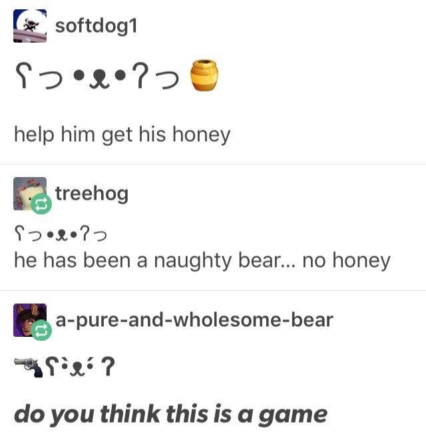
Task: Click the revolver emoji
Action: [29, 367]
